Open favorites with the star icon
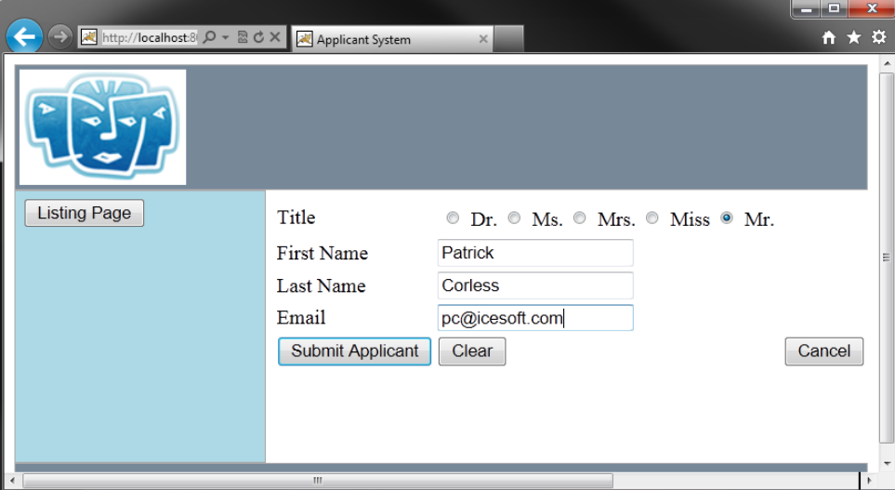The width and height of the screenshot is (895, 490). (854, 38)
